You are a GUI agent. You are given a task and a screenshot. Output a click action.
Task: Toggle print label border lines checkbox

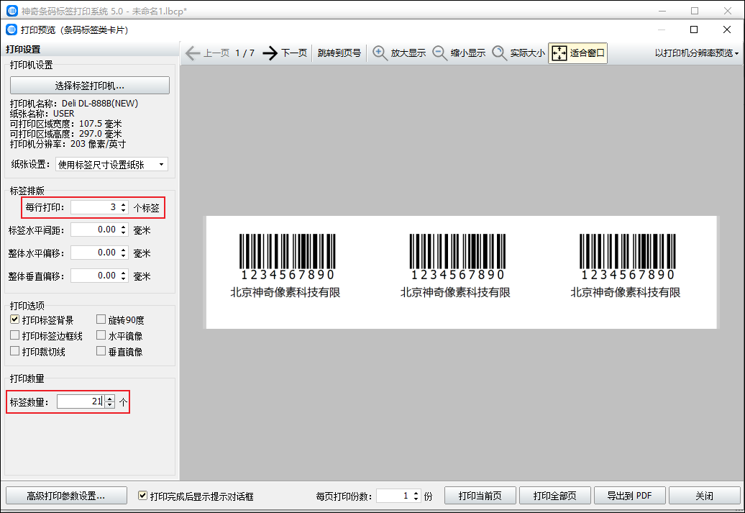pos(14,335)
